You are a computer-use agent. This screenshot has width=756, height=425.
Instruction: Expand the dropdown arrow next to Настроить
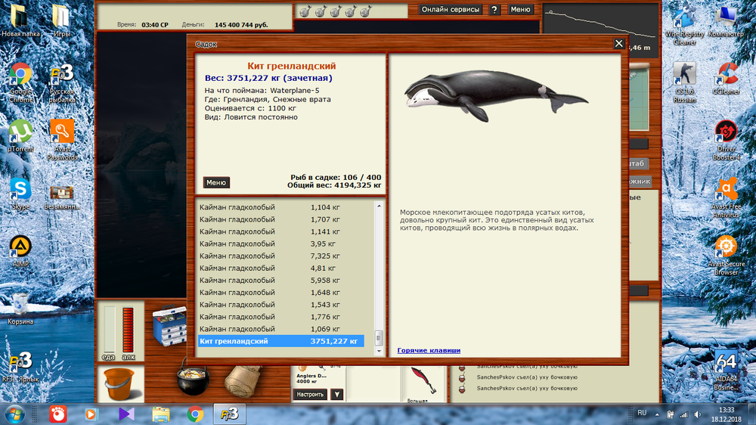point(337,394)
